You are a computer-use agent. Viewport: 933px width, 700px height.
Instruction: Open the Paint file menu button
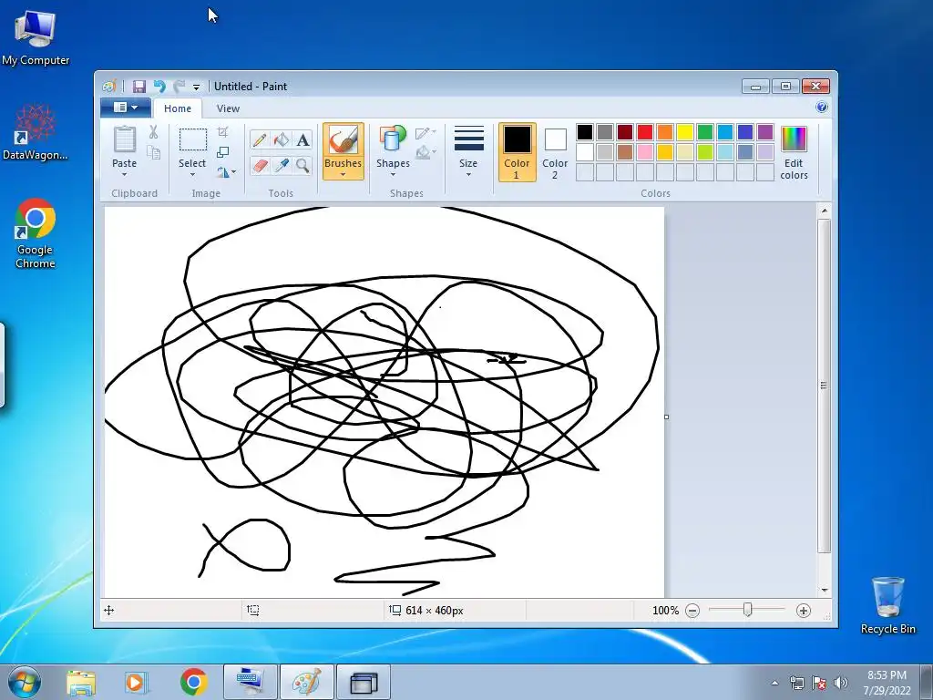point(125,108)
